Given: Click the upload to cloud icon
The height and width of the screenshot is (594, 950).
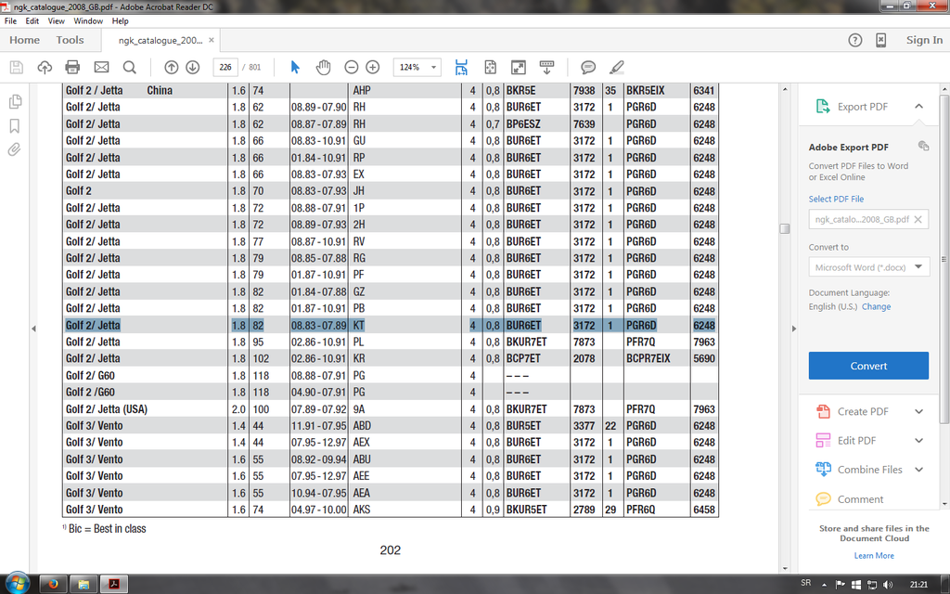Looking at the screenshot, I should (x=45, y=67).
